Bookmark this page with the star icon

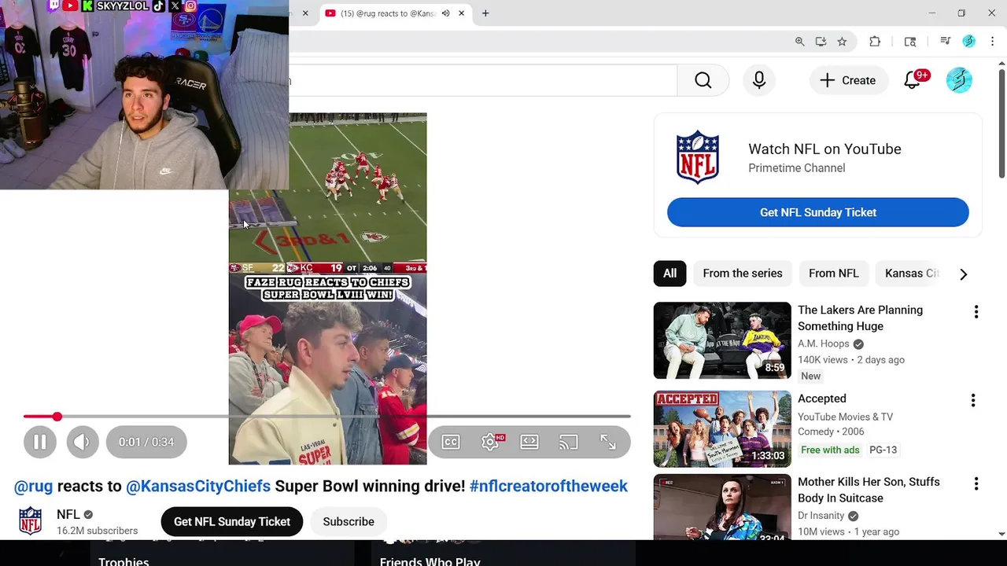(842, 42)
